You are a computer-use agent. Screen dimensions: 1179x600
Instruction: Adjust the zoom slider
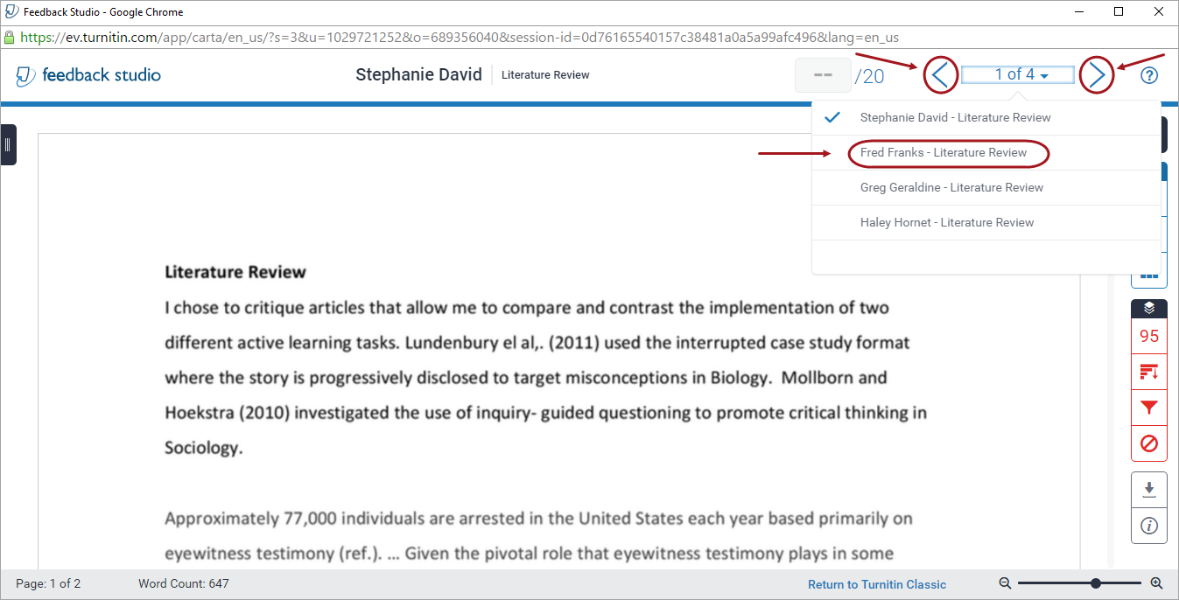[1094, 582]
